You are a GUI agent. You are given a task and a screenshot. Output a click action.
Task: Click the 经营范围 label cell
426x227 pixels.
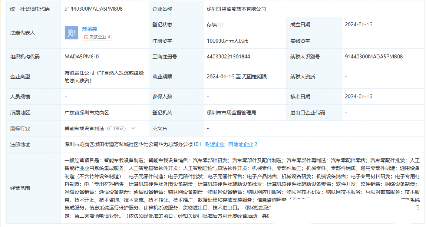click(20, 188)
